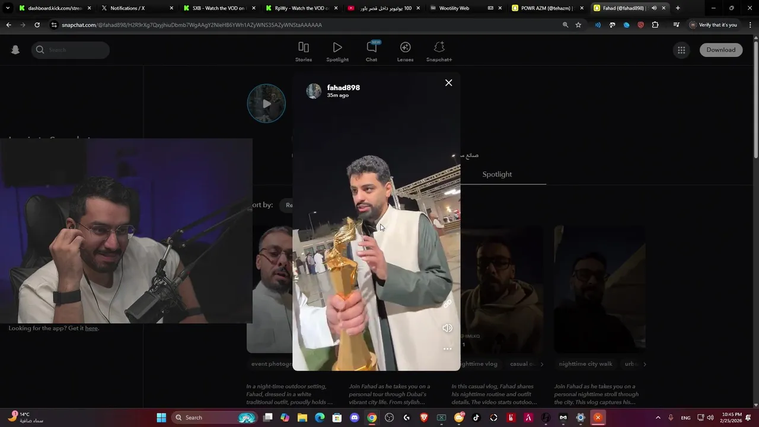The width and height of the screenshot is (759, 427).
Task: Click the Snapchat ghost logo
Action: [x=15, y=50]
